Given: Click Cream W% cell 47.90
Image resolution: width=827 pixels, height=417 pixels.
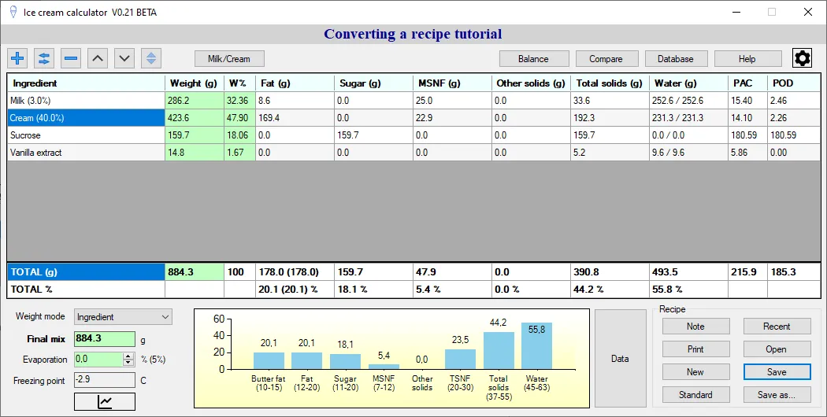Looking at the screenshot, I should click(240, 117).
